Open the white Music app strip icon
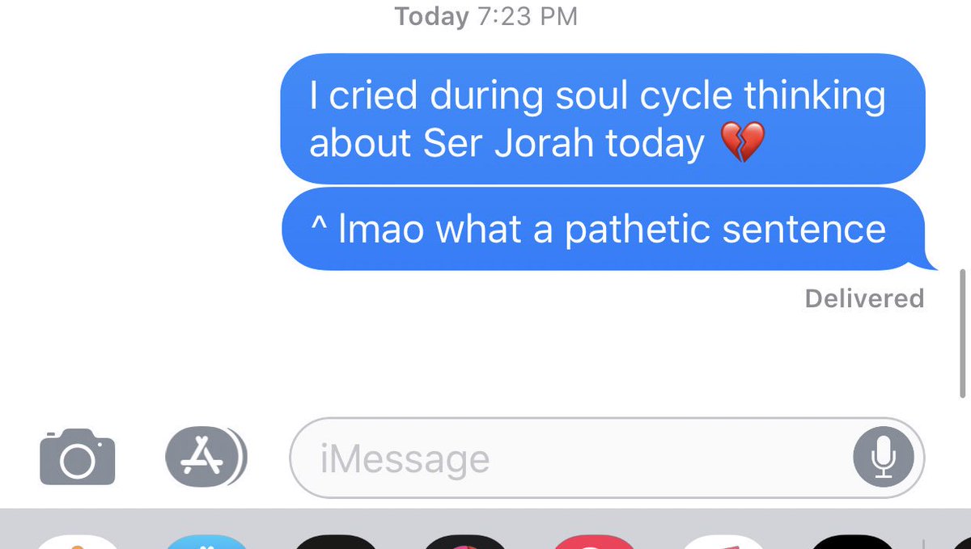Screen dimensions: 971x549 [723, 542]
